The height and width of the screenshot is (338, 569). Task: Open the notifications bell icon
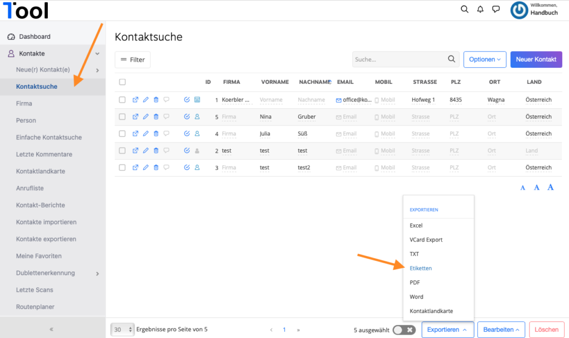480,9
